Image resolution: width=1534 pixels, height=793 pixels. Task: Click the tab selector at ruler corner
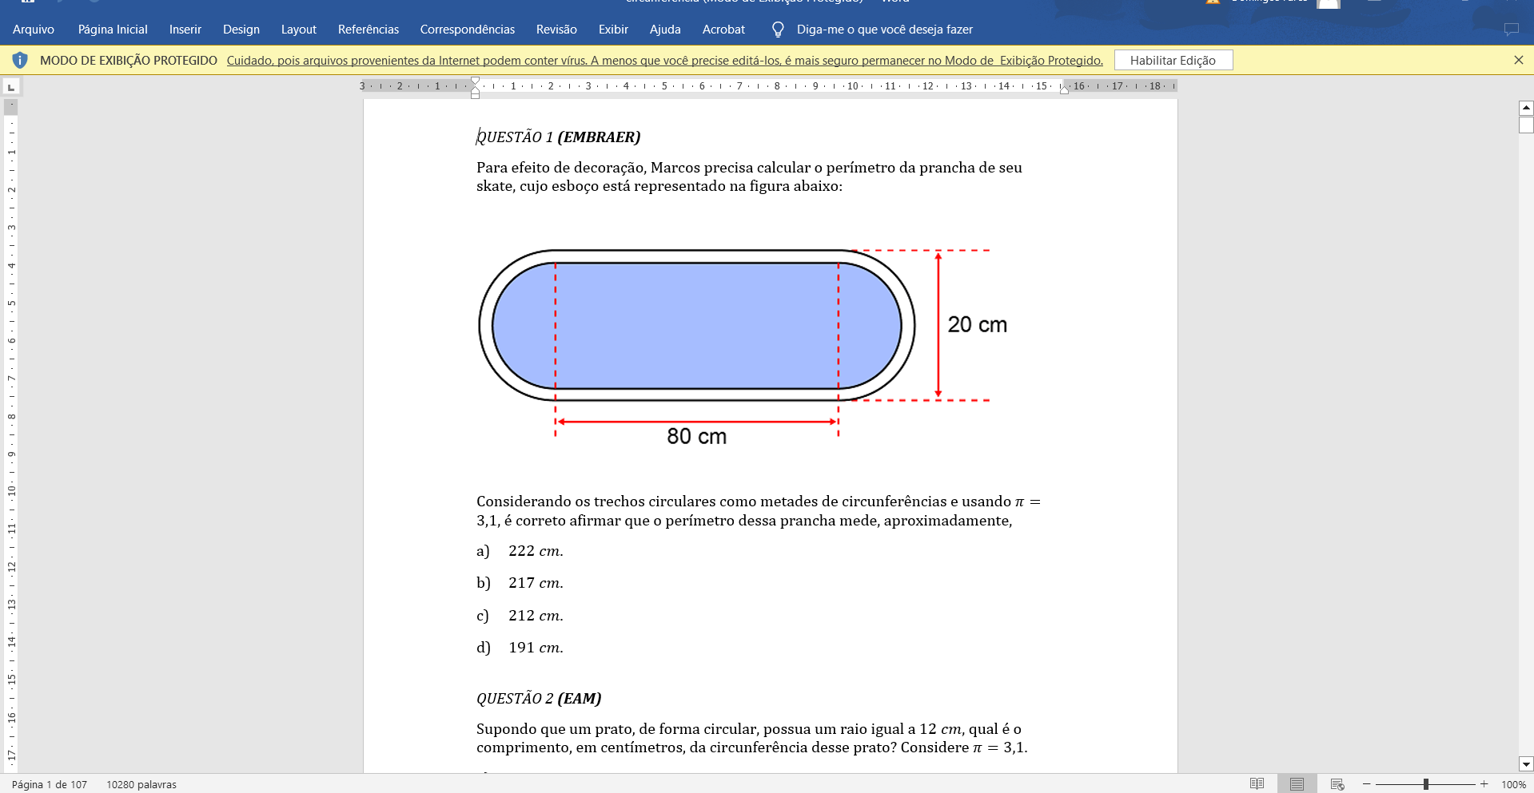pos(11,86)
